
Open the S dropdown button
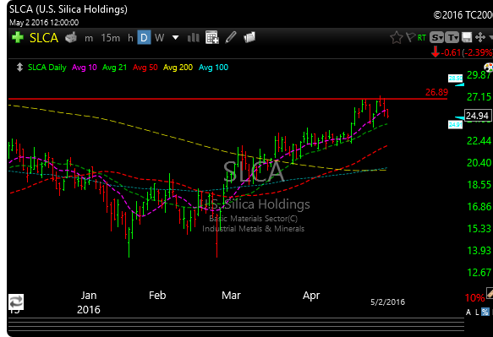click(436, 38)
